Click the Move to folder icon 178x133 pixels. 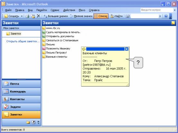pos(33,16)
